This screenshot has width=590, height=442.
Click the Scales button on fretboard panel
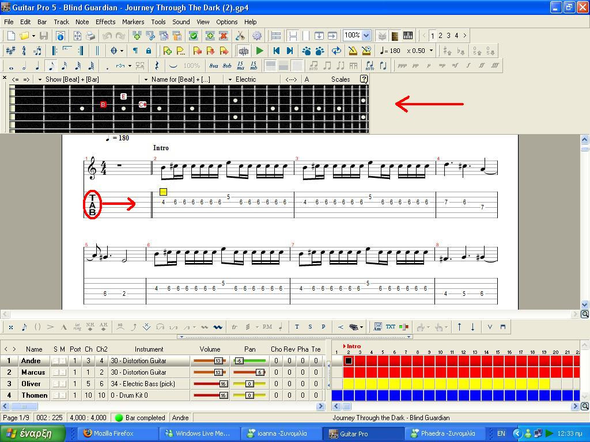[341, 79]
